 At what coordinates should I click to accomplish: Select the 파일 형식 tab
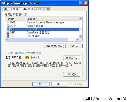tap(28, 9)
